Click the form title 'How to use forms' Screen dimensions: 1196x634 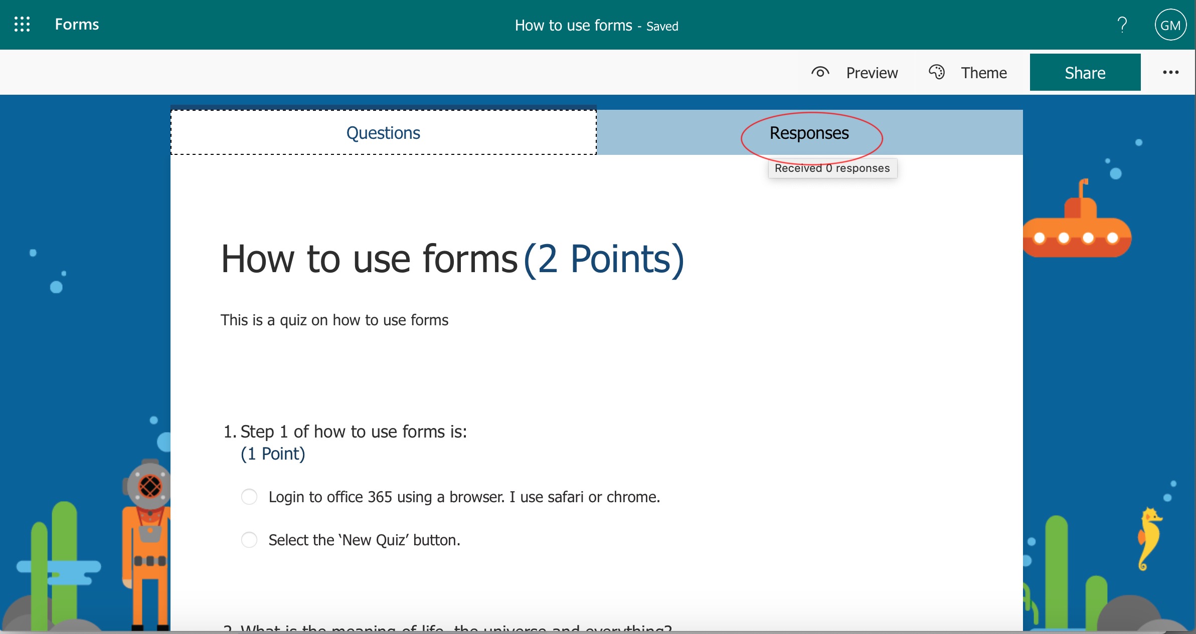369,259
